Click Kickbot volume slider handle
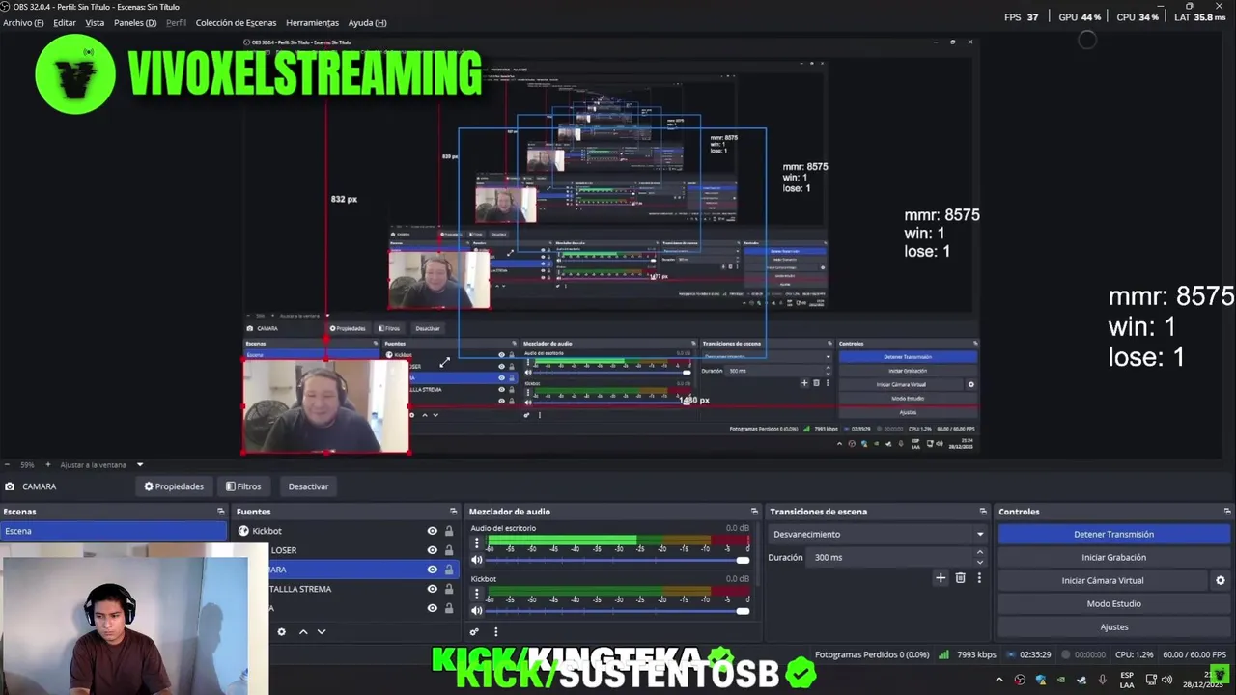The width and height of the screenshot is (1236, 695). tap(743, 610)
